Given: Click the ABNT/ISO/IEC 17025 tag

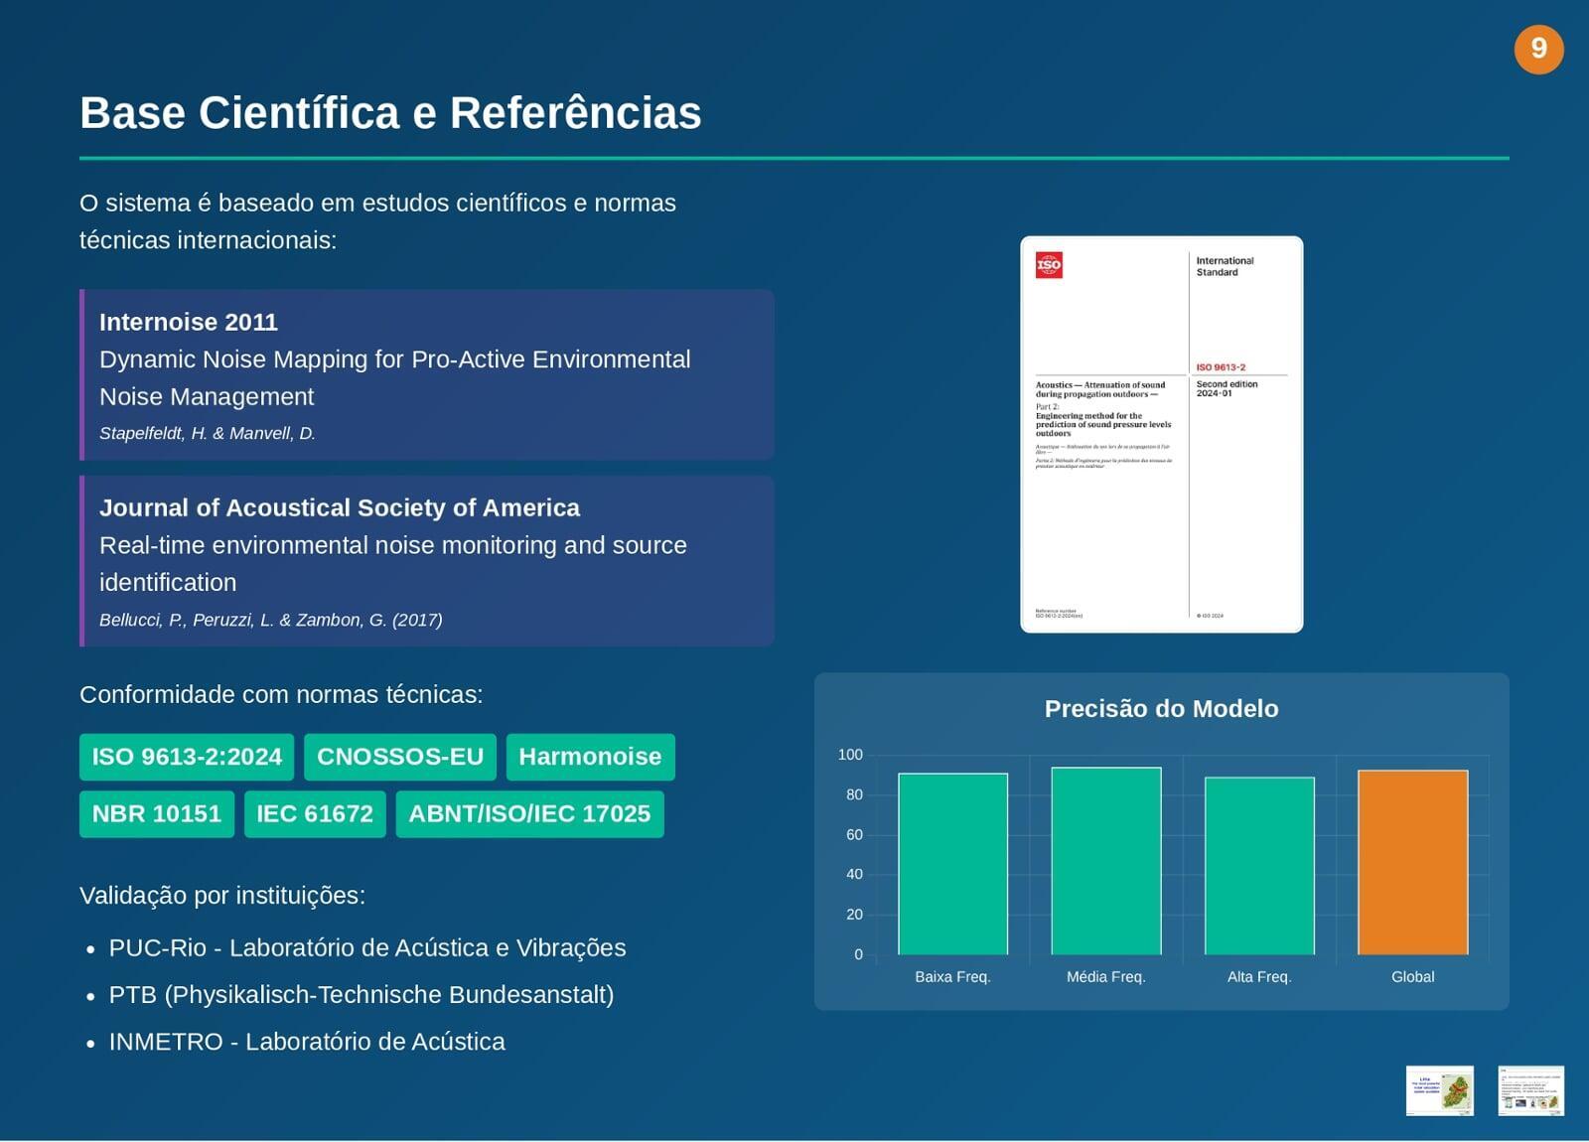Looking at the screenshot, I should click(529, 814).
